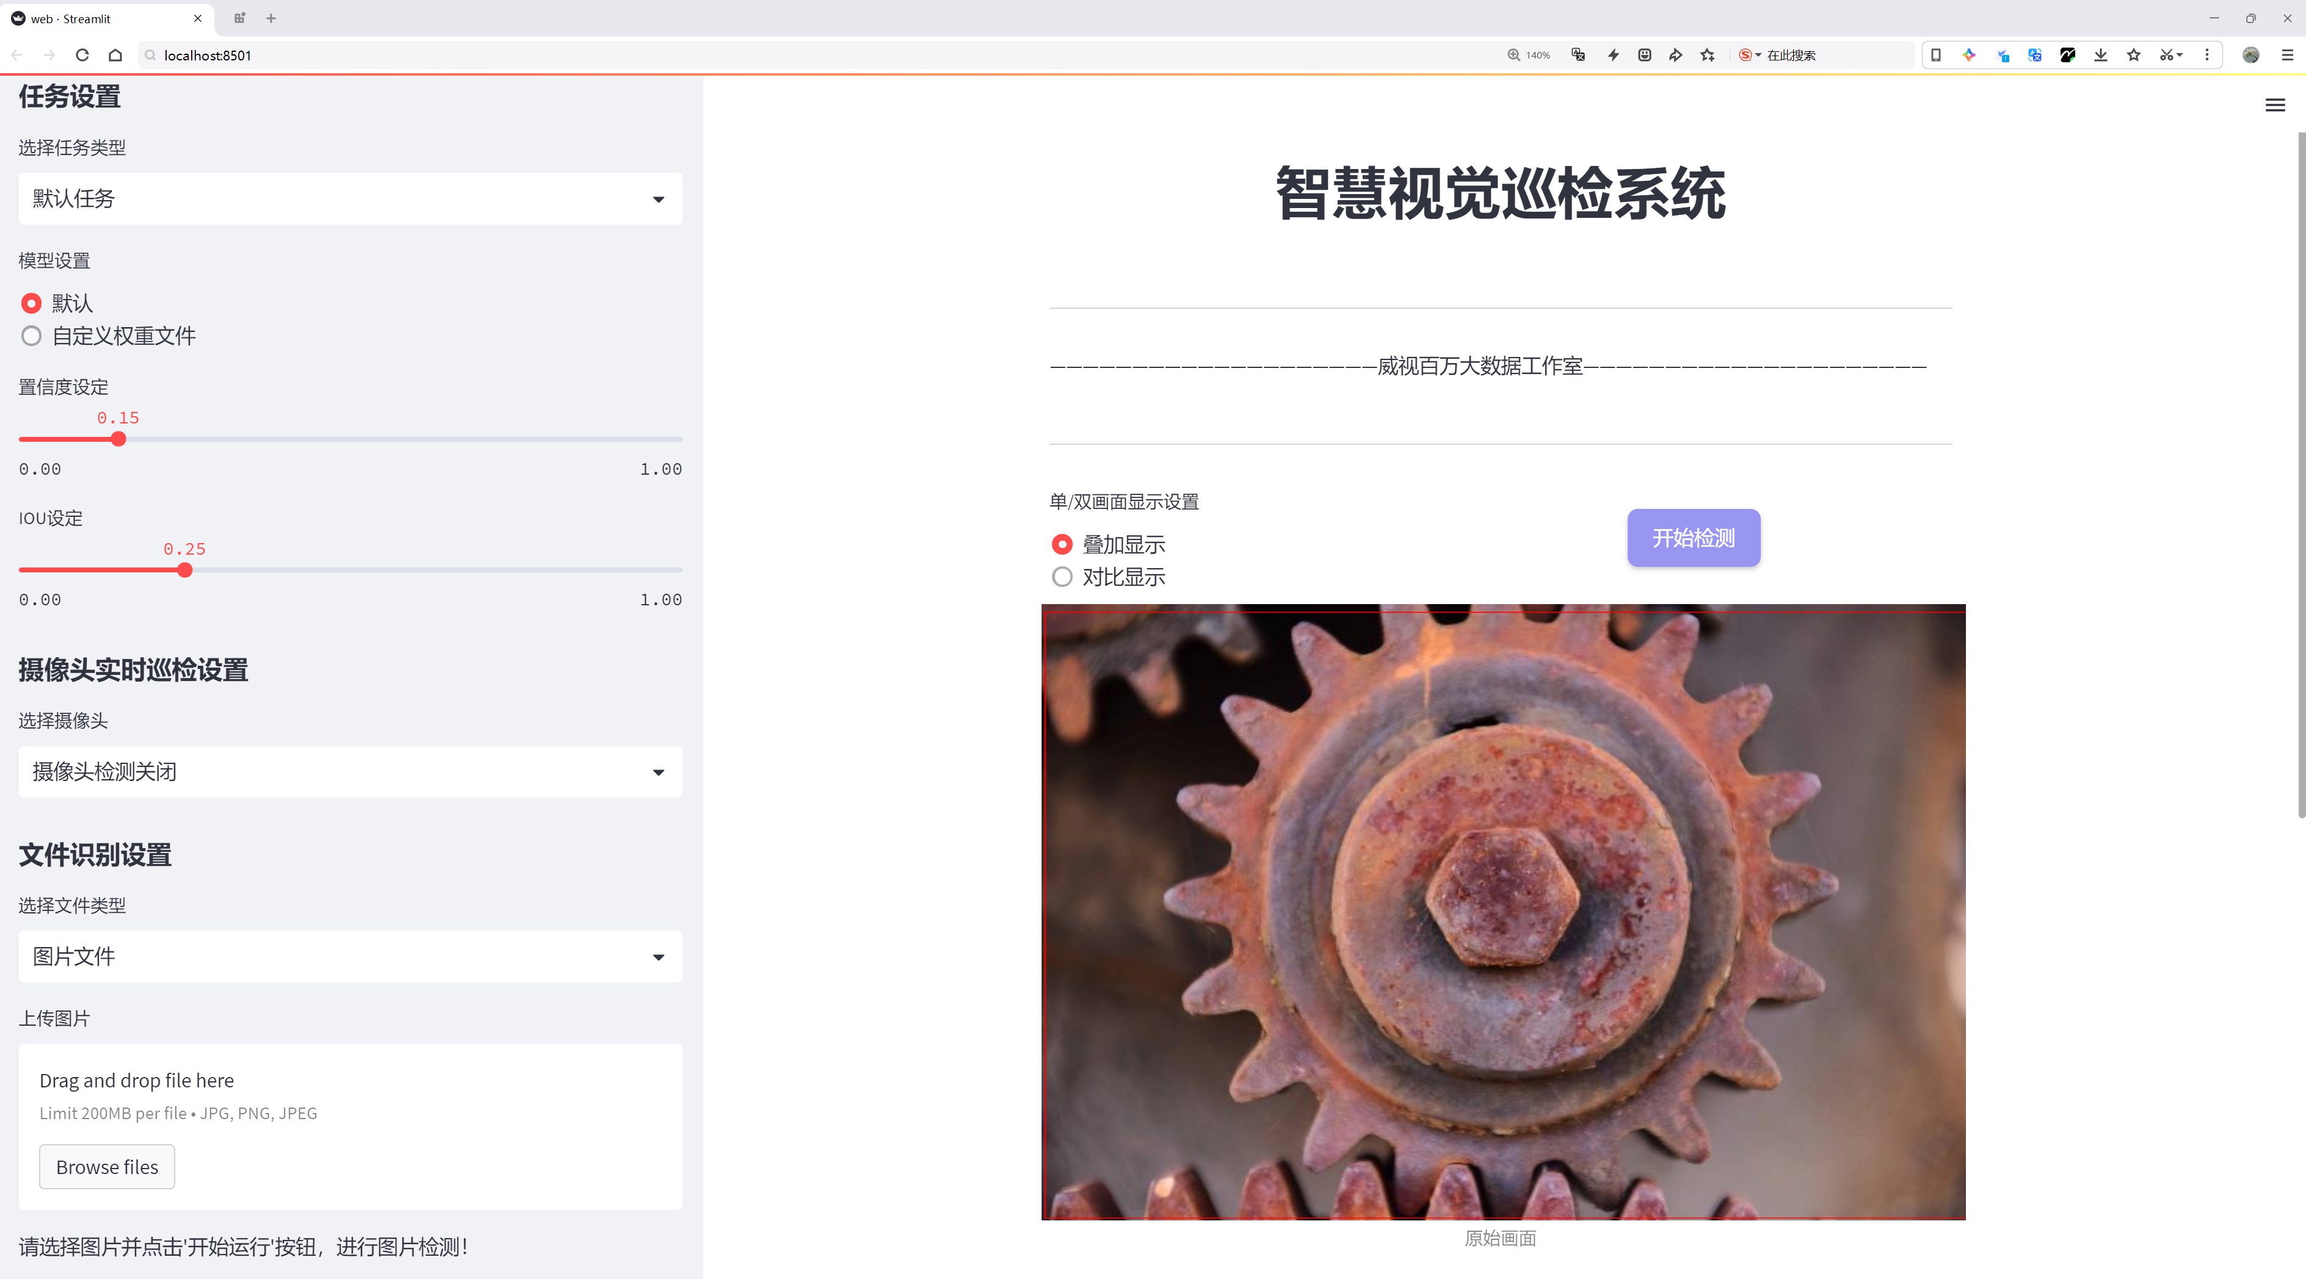Click the browser home icon
The width and height of the screenshot is (2306, 1279).
coord(115,56)
